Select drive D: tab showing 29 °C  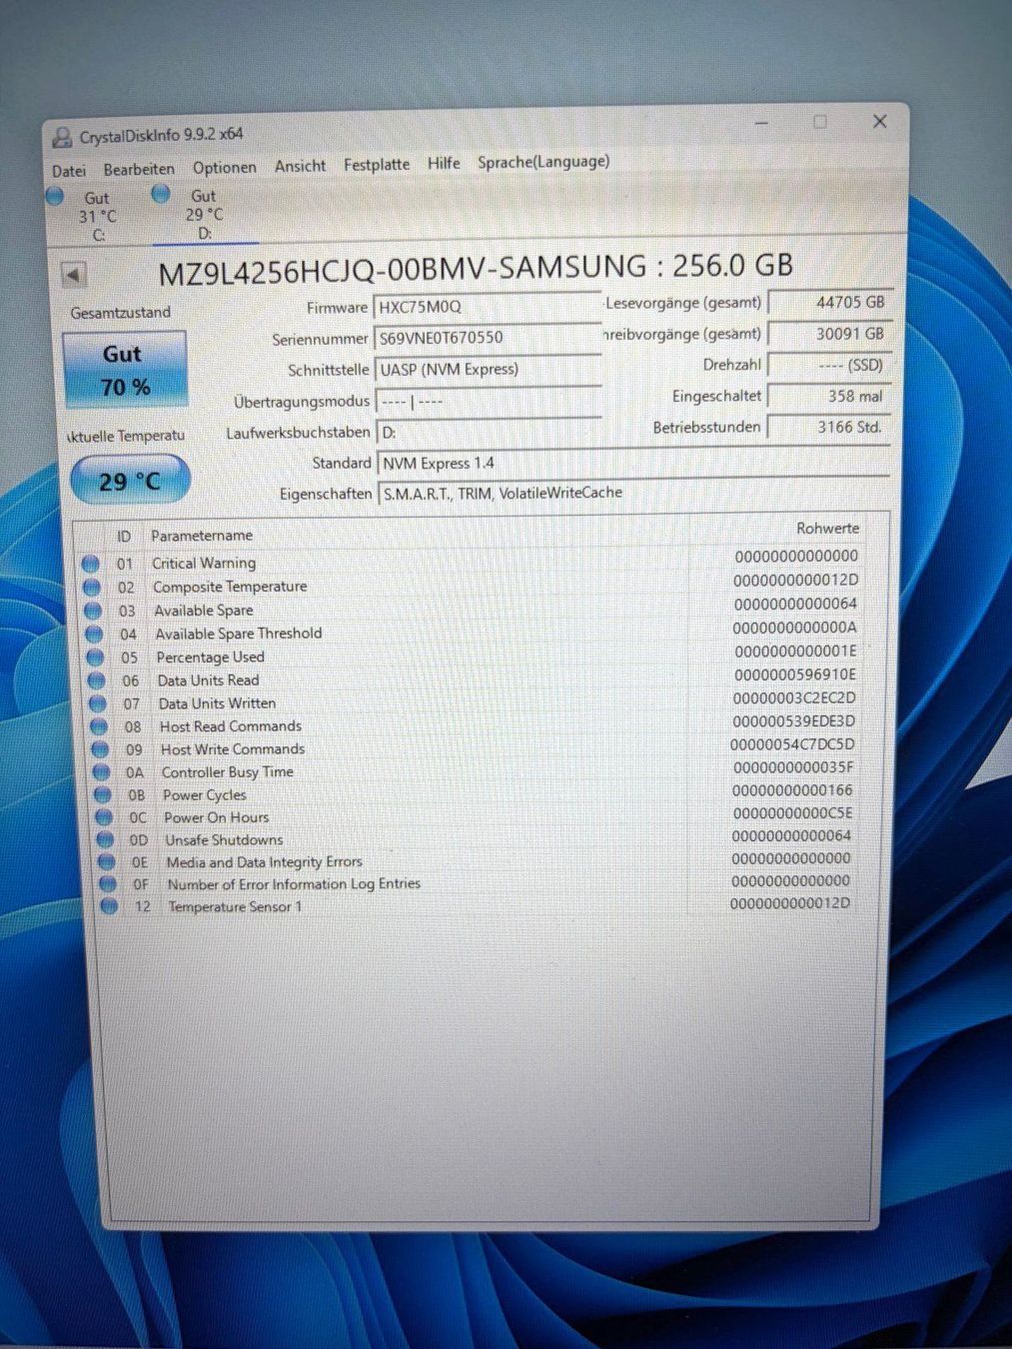pos(204,214)
